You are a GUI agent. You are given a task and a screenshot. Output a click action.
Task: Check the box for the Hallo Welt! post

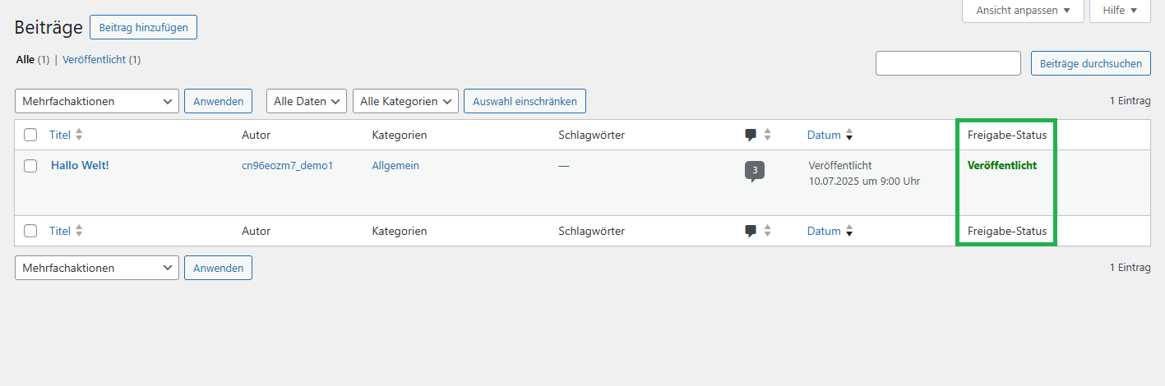(30, 166)
